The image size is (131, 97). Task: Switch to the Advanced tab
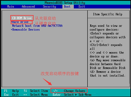pyautogui.click(x=28, y=7)
